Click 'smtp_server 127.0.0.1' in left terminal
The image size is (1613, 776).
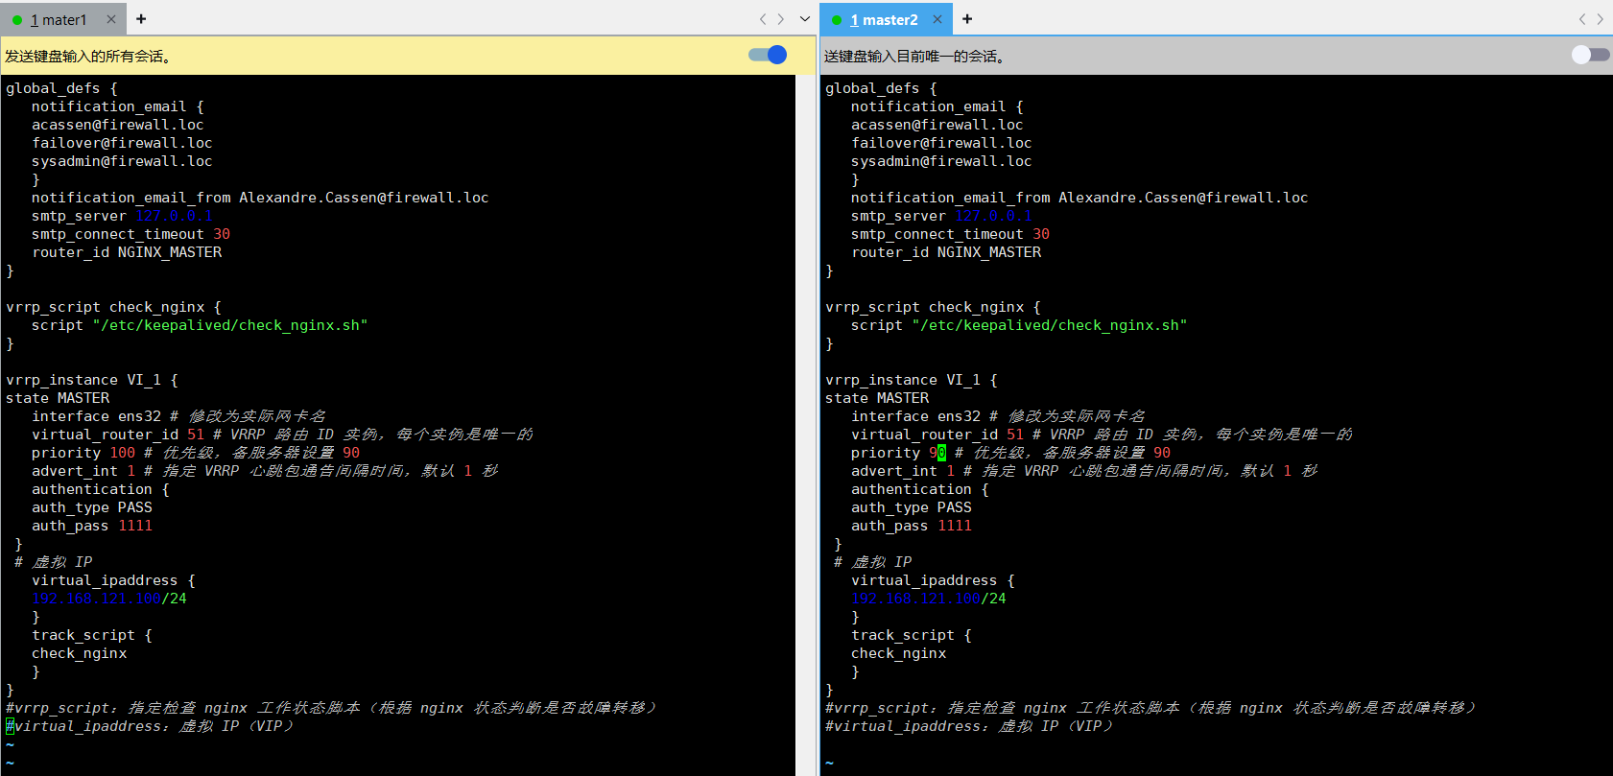click(x=122, y=216)
